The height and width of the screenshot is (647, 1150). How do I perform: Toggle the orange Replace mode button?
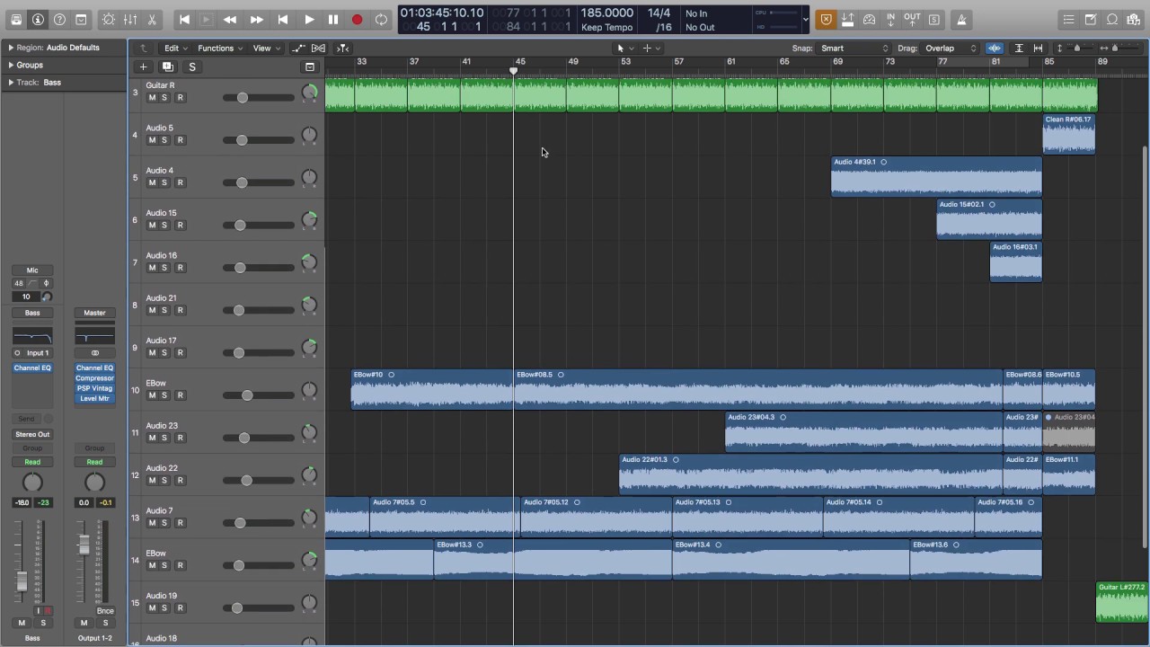[x=826, y=20]
